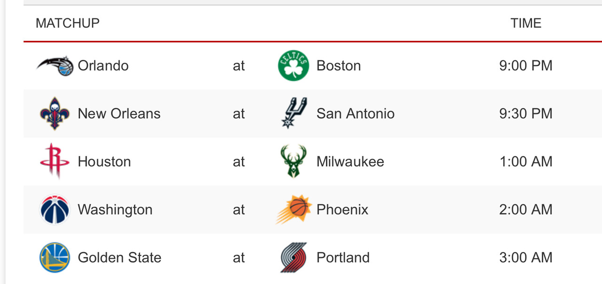Select the Milwaukee team name
This screenshot has width=602, height=284.
click(350, 161)
